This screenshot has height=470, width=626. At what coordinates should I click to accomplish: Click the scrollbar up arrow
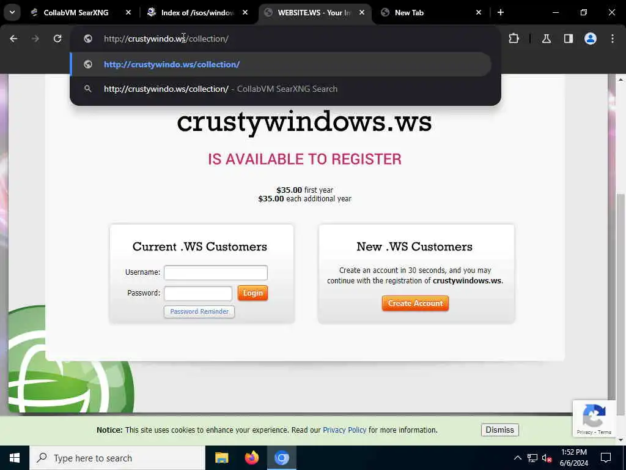pyautogui.click(x=620, y=80)
